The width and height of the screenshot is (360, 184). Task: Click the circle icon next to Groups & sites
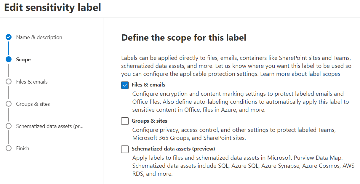(x=9, y=104)
